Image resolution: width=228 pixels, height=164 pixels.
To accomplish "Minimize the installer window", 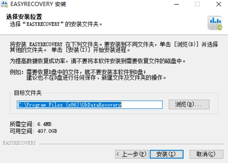I will coord(177,4).
